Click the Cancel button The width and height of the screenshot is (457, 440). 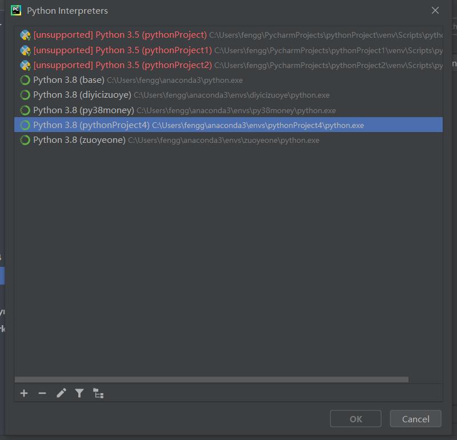pyautogui.click(x=416, y=419)
